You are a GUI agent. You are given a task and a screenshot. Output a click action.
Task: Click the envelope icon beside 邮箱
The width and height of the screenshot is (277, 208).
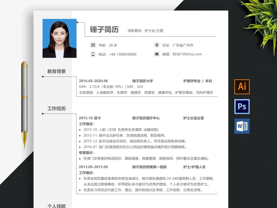point(157,54)
